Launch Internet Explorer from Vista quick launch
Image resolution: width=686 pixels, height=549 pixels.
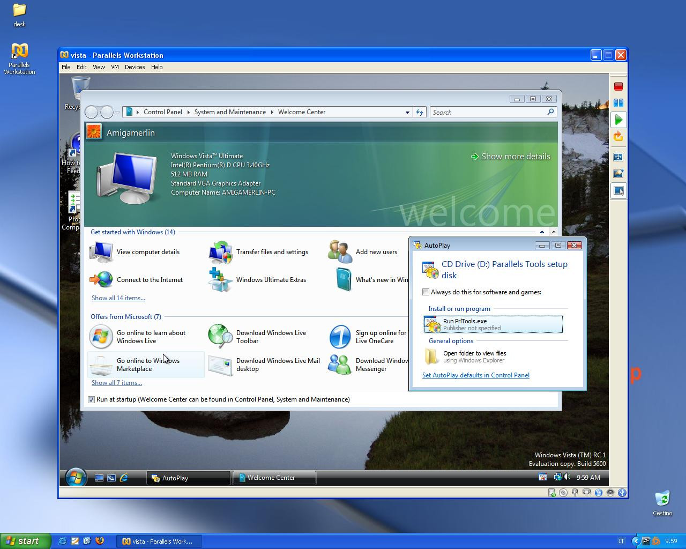124,478
